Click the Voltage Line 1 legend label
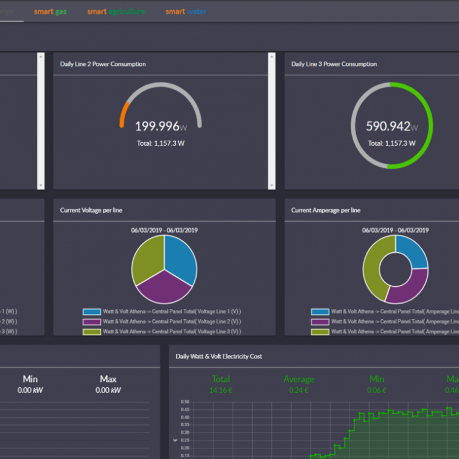Screen dimensions: 459x459 click(172, 312)
